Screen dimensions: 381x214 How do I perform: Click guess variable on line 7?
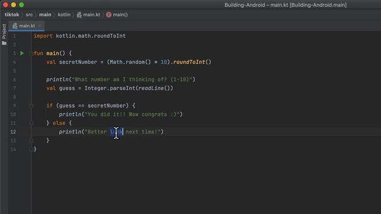[x=67, y=89]
